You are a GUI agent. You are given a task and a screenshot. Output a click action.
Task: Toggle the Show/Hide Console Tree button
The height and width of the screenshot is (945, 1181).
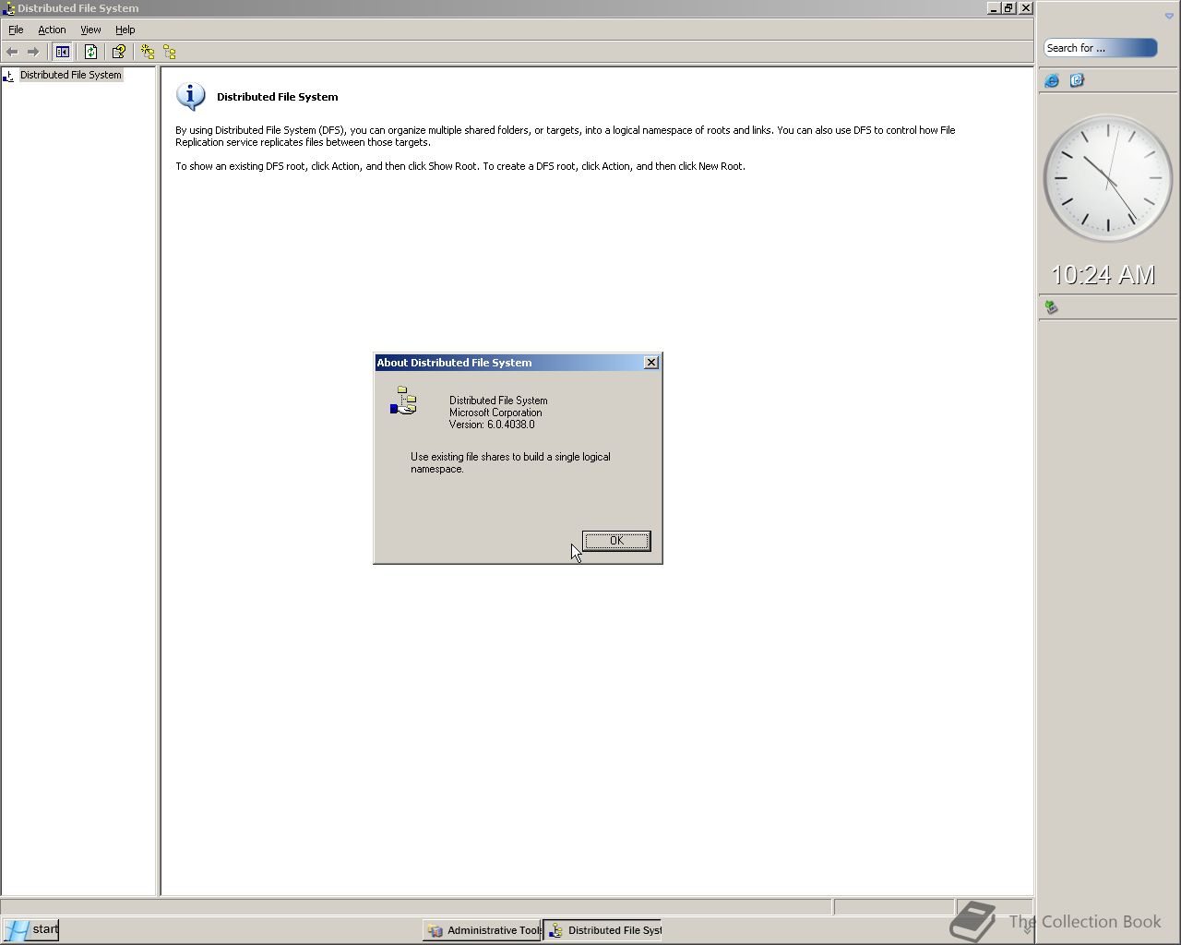pos(63,52)
